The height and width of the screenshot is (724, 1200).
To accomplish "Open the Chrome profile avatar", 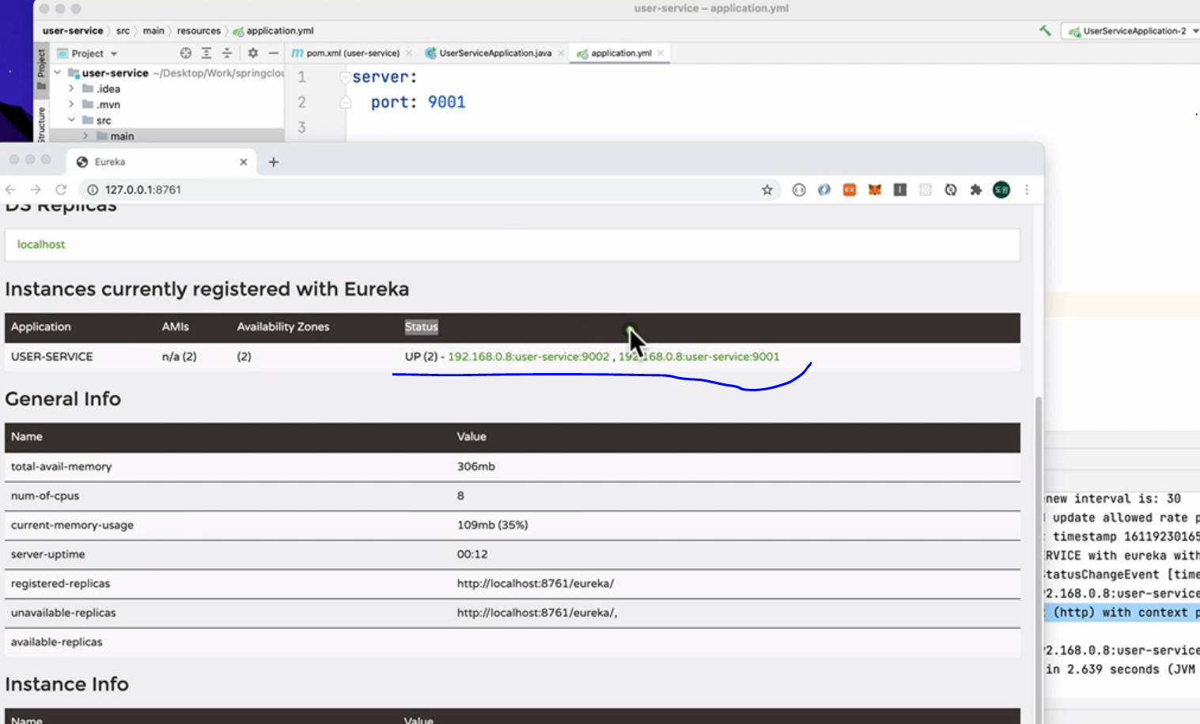I will click(1001, 190).
